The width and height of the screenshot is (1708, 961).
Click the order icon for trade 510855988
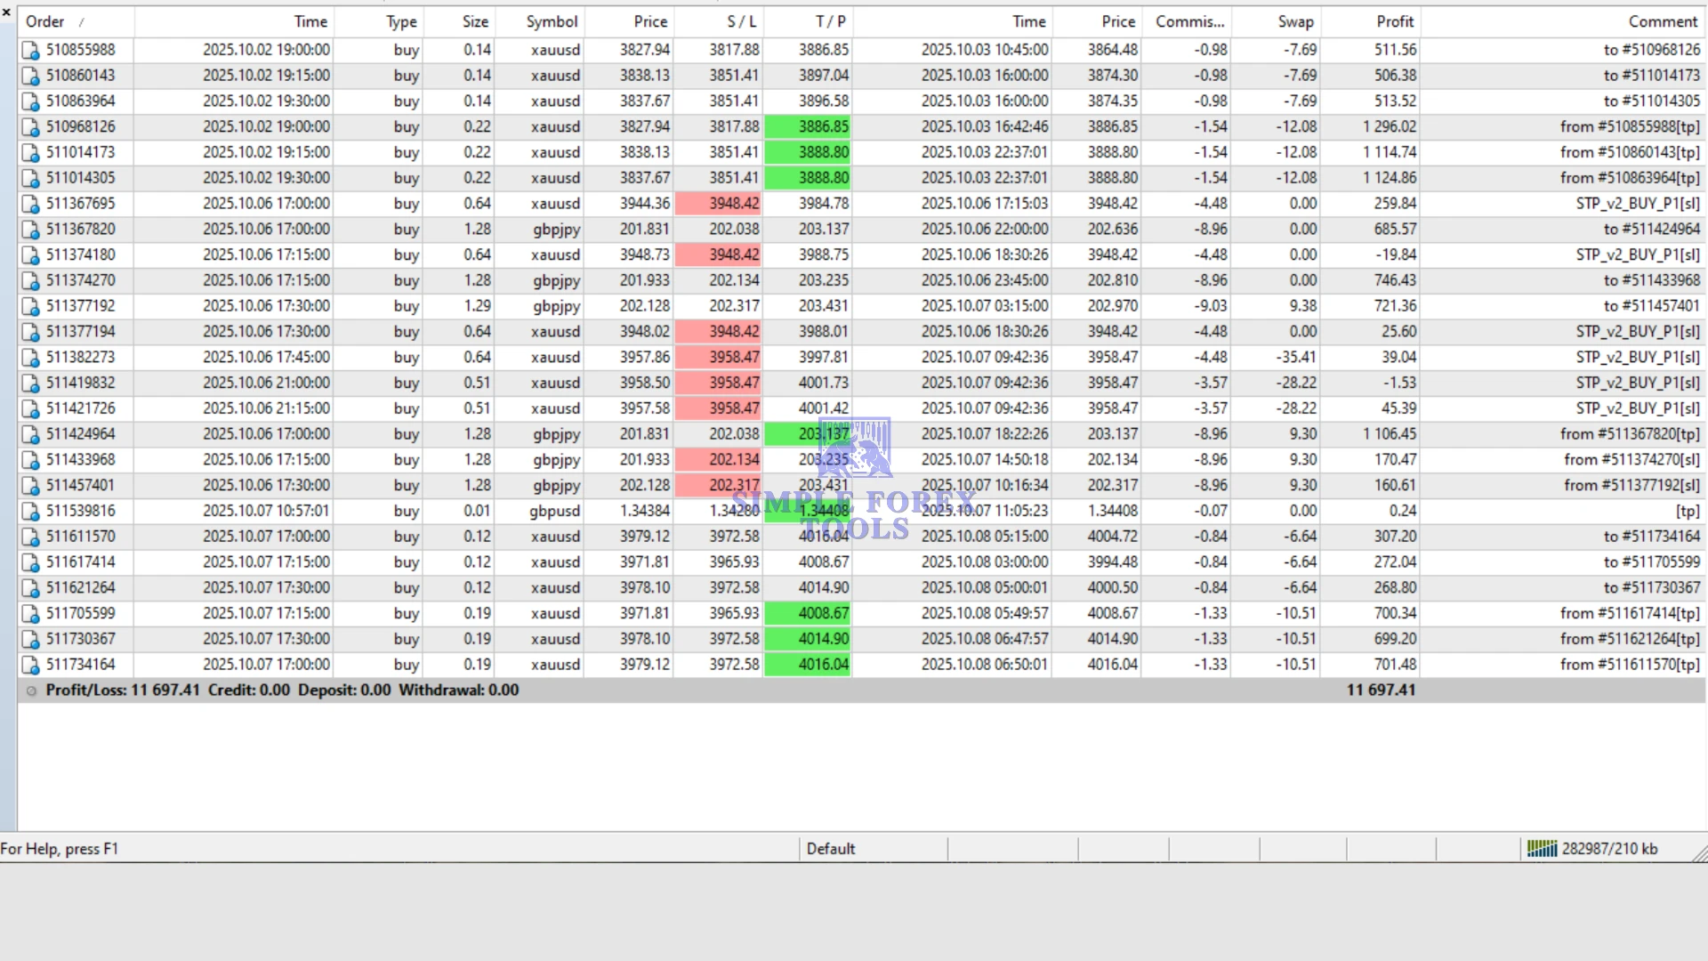[x=31, y=51]
